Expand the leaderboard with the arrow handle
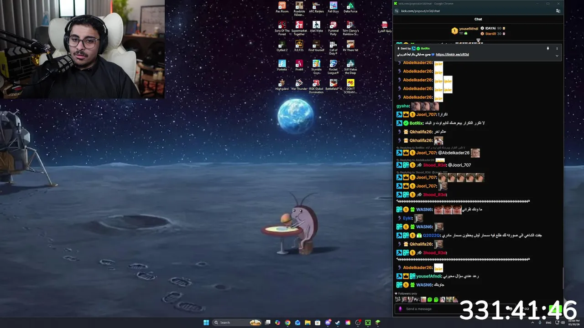 (478, 40)
